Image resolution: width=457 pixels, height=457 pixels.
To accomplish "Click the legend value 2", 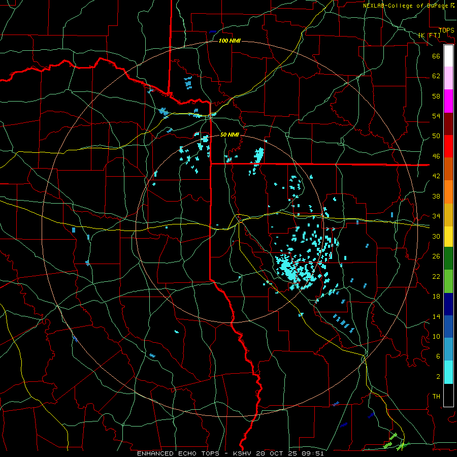I will click(x=438, y=377).
